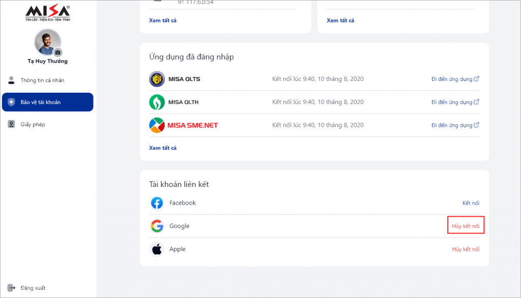The width and height of the screenshot is (521, 298).
Task: Click the MISA SME.NET colorful icon
Action: (157, 125)
